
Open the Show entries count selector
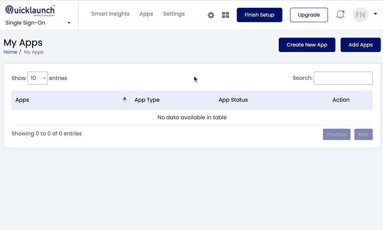pyautogui.click(x=37, y=78)
